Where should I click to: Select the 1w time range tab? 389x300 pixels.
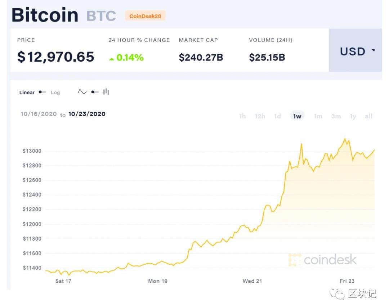(x=297, y=116)
